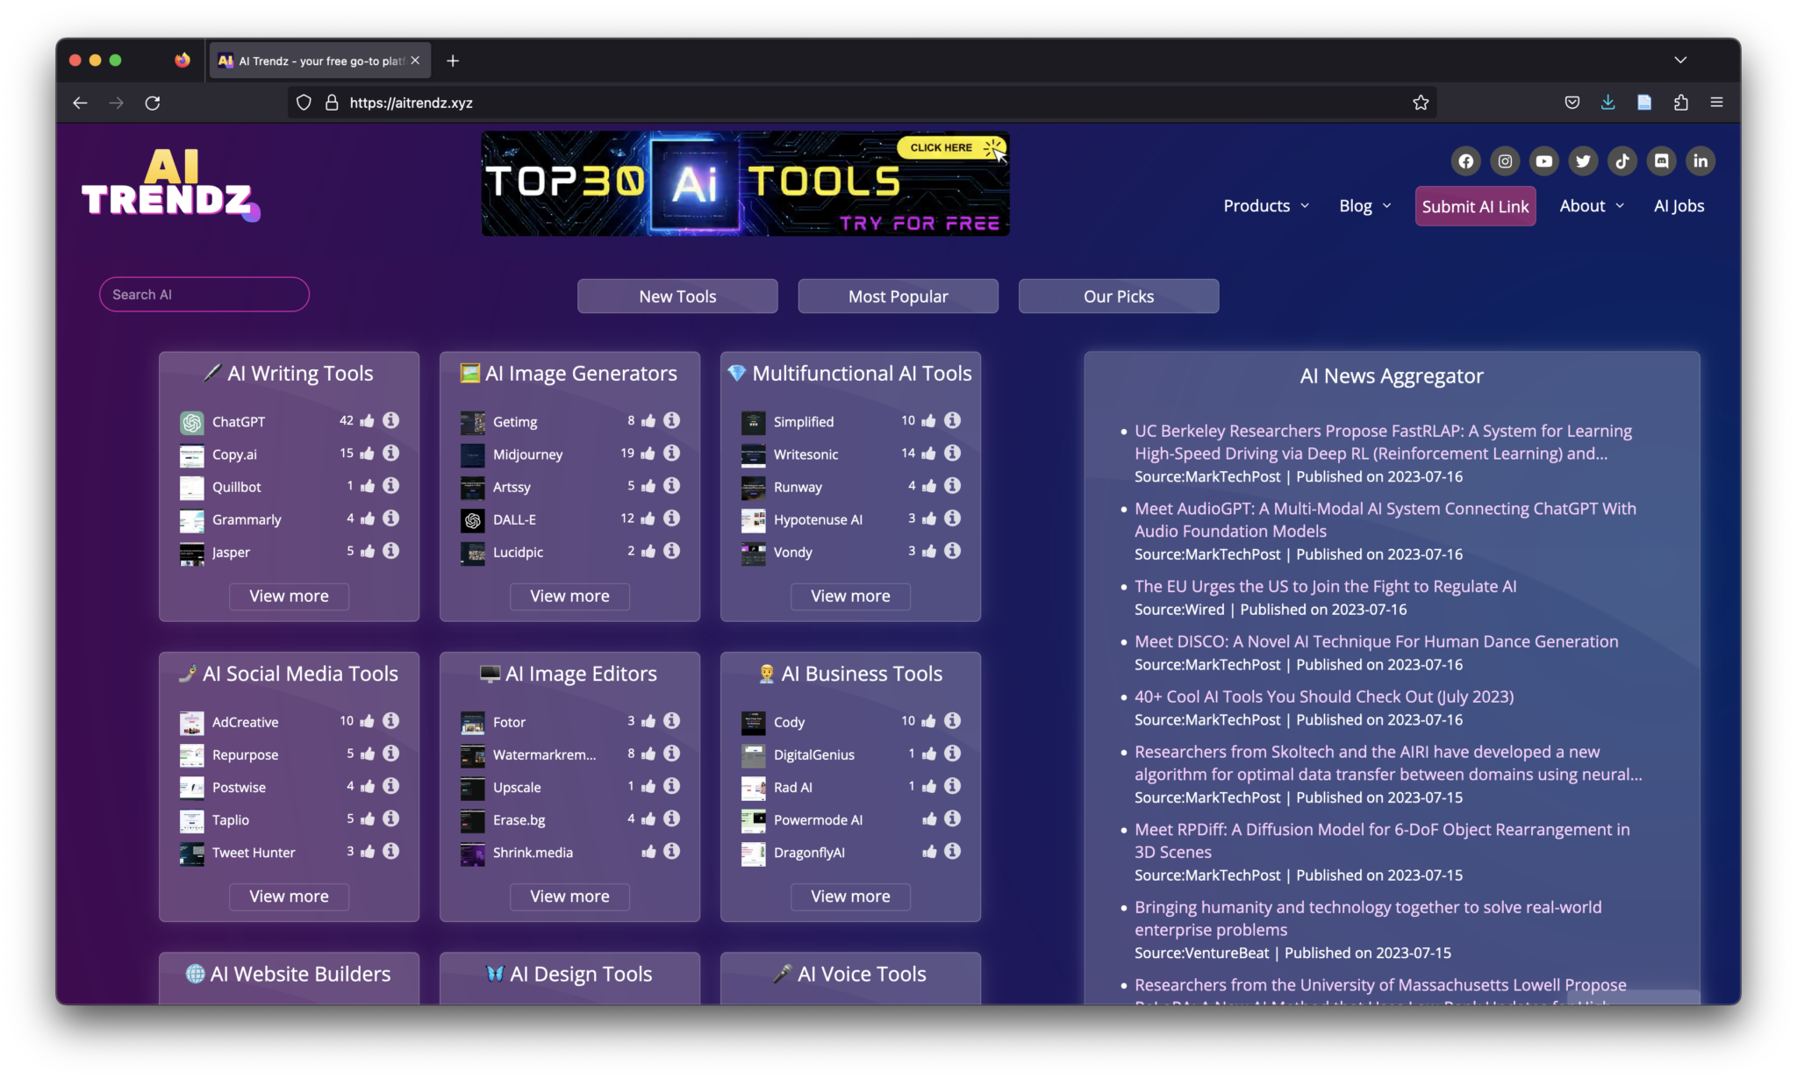Click Submit AI Link button
This screenshot has width=1797, height=1079.
click(x=1475, y=206)
